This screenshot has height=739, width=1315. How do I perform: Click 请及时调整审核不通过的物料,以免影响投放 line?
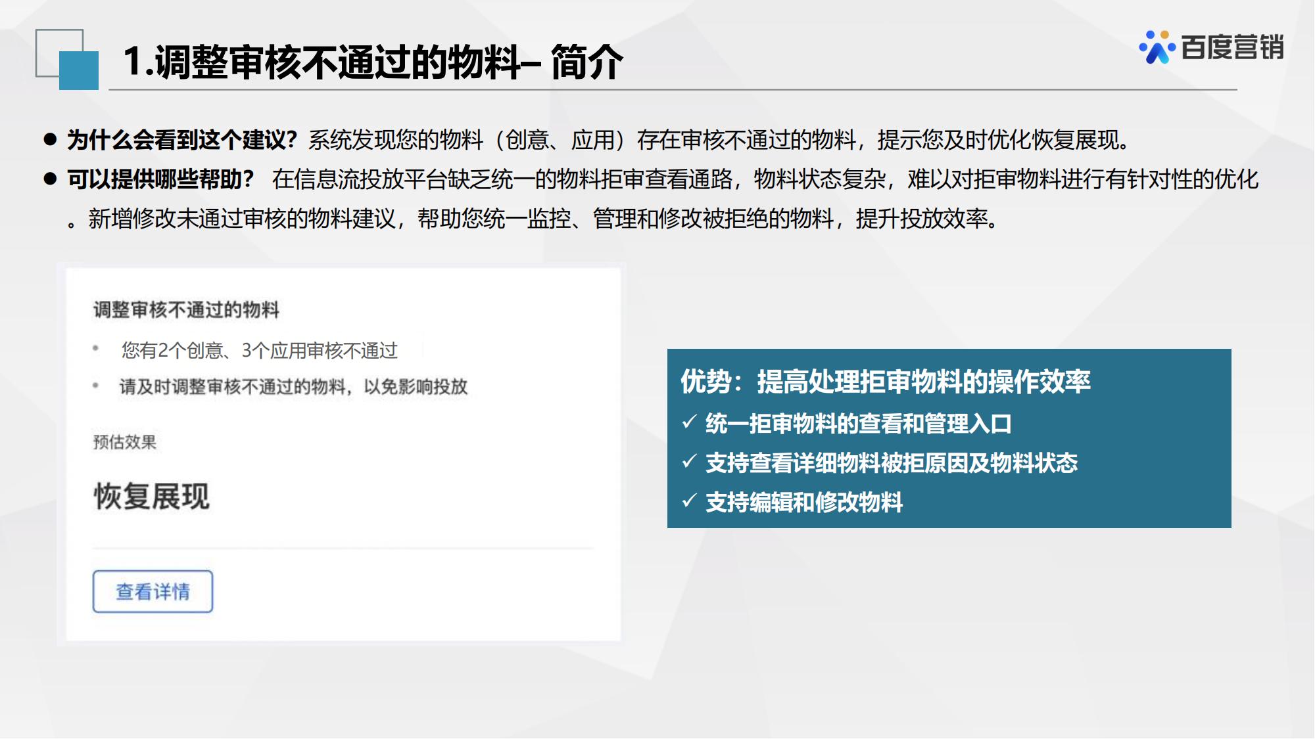(x=293, y=386)
